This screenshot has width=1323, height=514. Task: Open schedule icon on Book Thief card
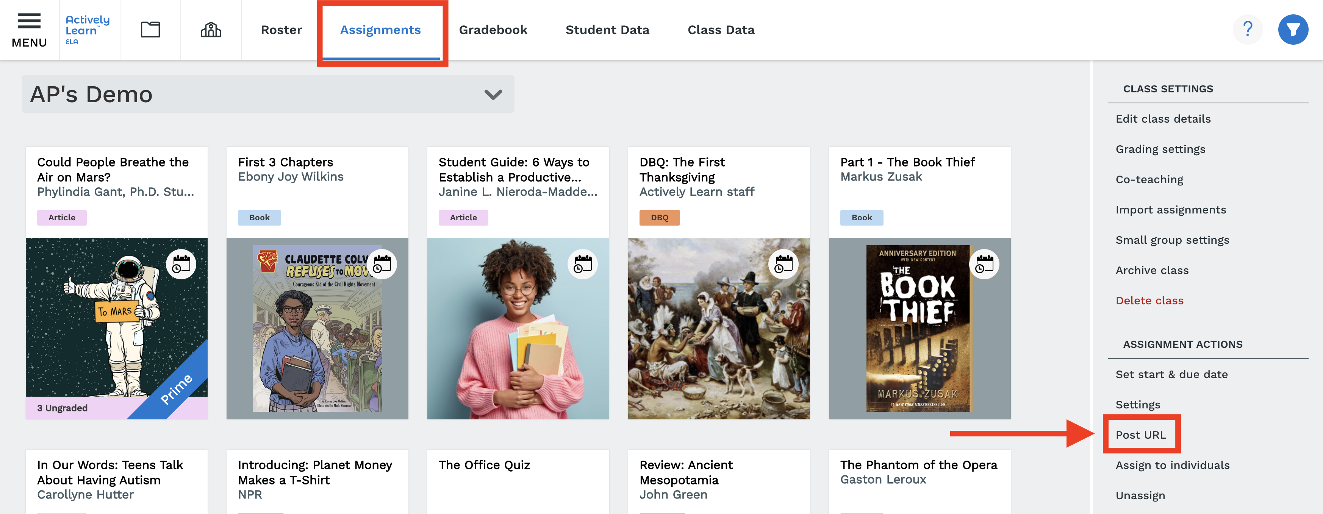tap(984, 264)
